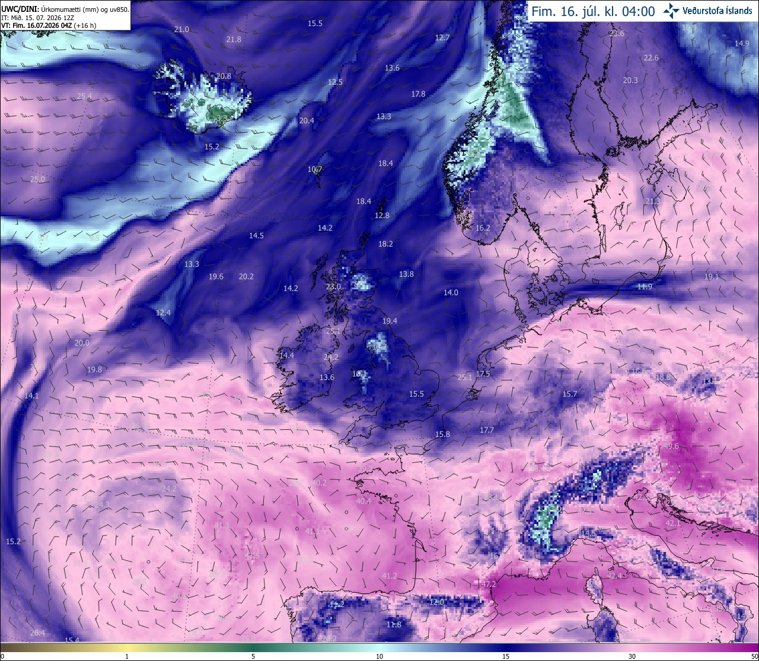Click the 10 mark on the color scale
Viewport: 759px width, 661px height.
[x=379, y=656]
